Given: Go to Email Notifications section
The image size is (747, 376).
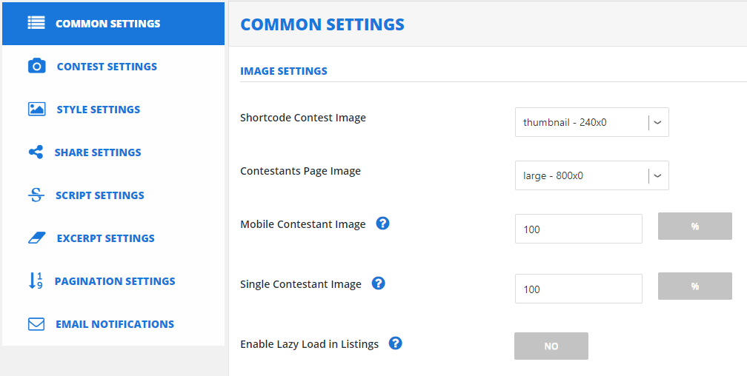Looking at the screenshot, I should (113, 324).
